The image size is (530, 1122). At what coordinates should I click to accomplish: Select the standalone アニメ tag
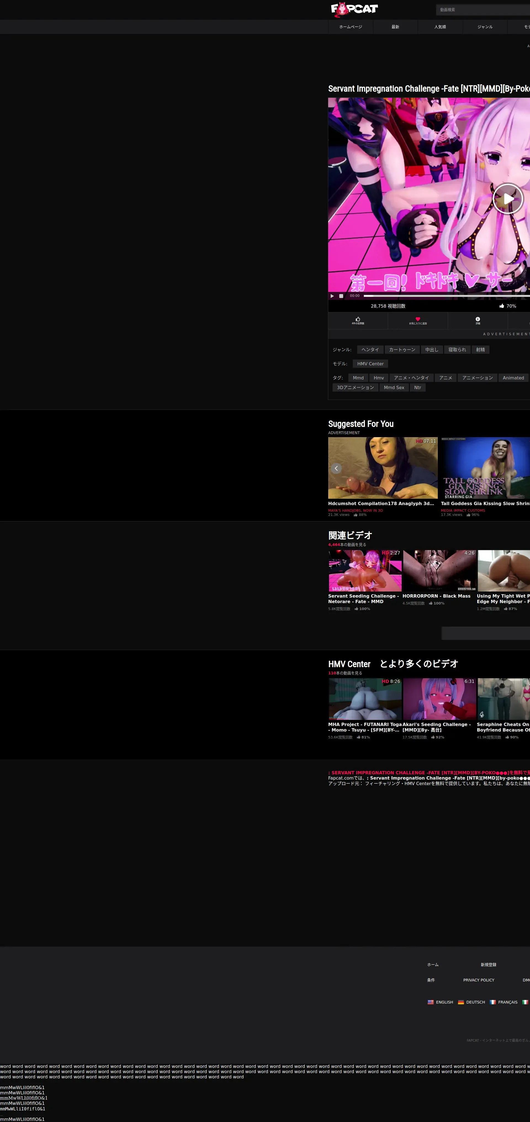tap(446, 377)
